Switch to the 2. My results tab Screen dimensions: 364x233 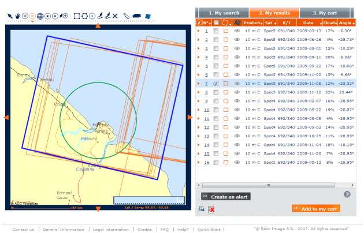[274, 13]
